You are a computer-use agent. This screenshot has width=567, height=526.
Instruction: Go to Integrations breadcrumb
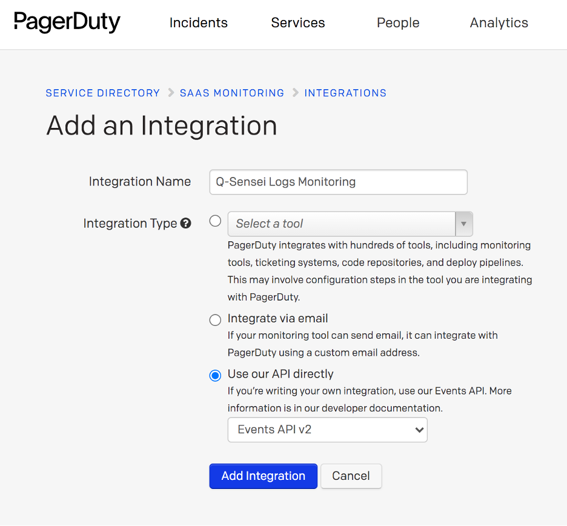[x=345, y=93]
